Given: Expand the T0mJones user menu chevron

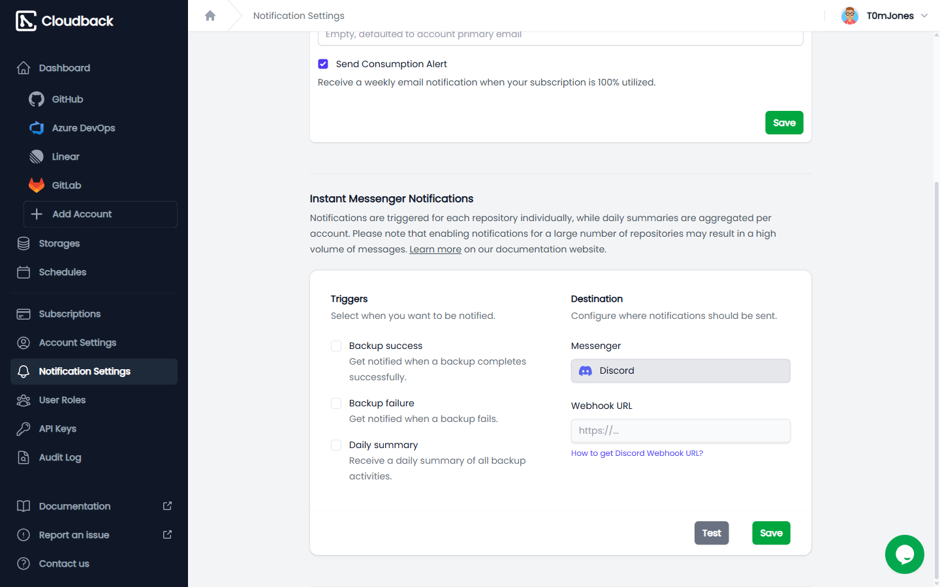Looking at the screenshot, I should [924, 16].
